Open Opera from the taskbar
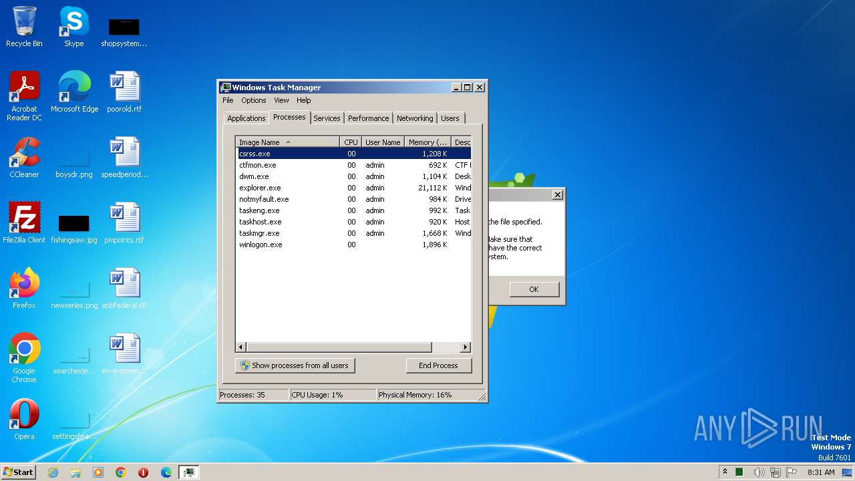855x481 pixels. coord(144,472)
